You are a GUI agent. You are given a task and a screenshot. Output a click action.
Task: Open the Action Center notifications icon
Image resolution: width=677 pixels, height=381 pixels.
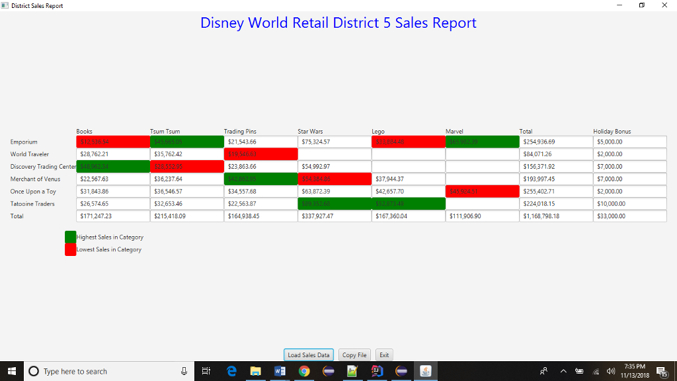click(662, 371)
